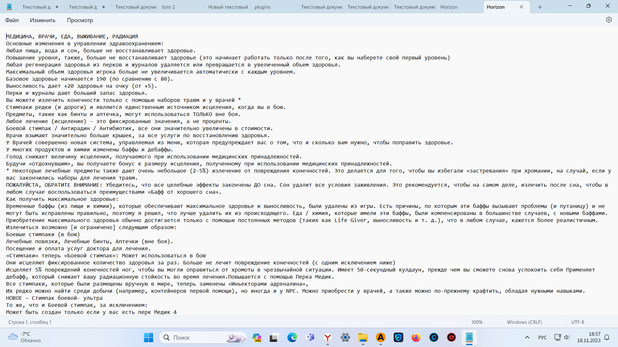The height and width of the screenshot is (347, 618).
Task: Click the Notepad app icon in title bar
Action: pyautogui.click(x=9, y=7)
